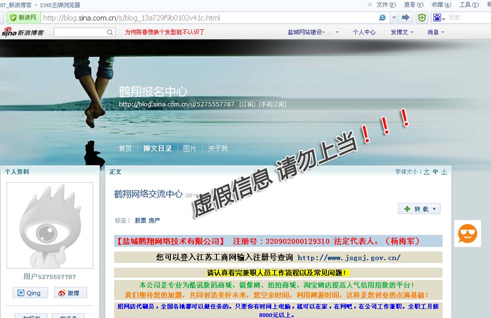
Task: Click the orange sunglasses face widget
Action: [x=467, y=233]
